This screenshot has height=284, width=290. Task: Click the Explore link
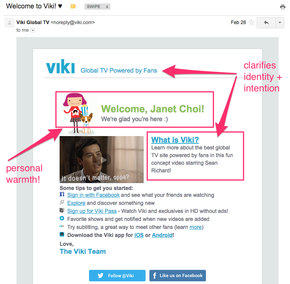(x=76, y=203)
